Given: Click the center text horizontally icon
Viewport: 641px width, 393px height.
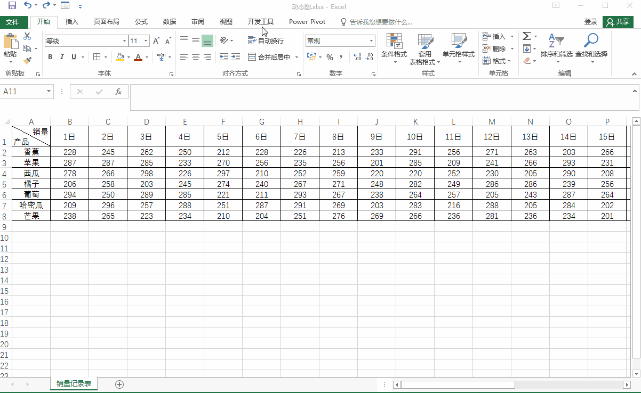Looking at the screenshot, I should coord(196,57).
